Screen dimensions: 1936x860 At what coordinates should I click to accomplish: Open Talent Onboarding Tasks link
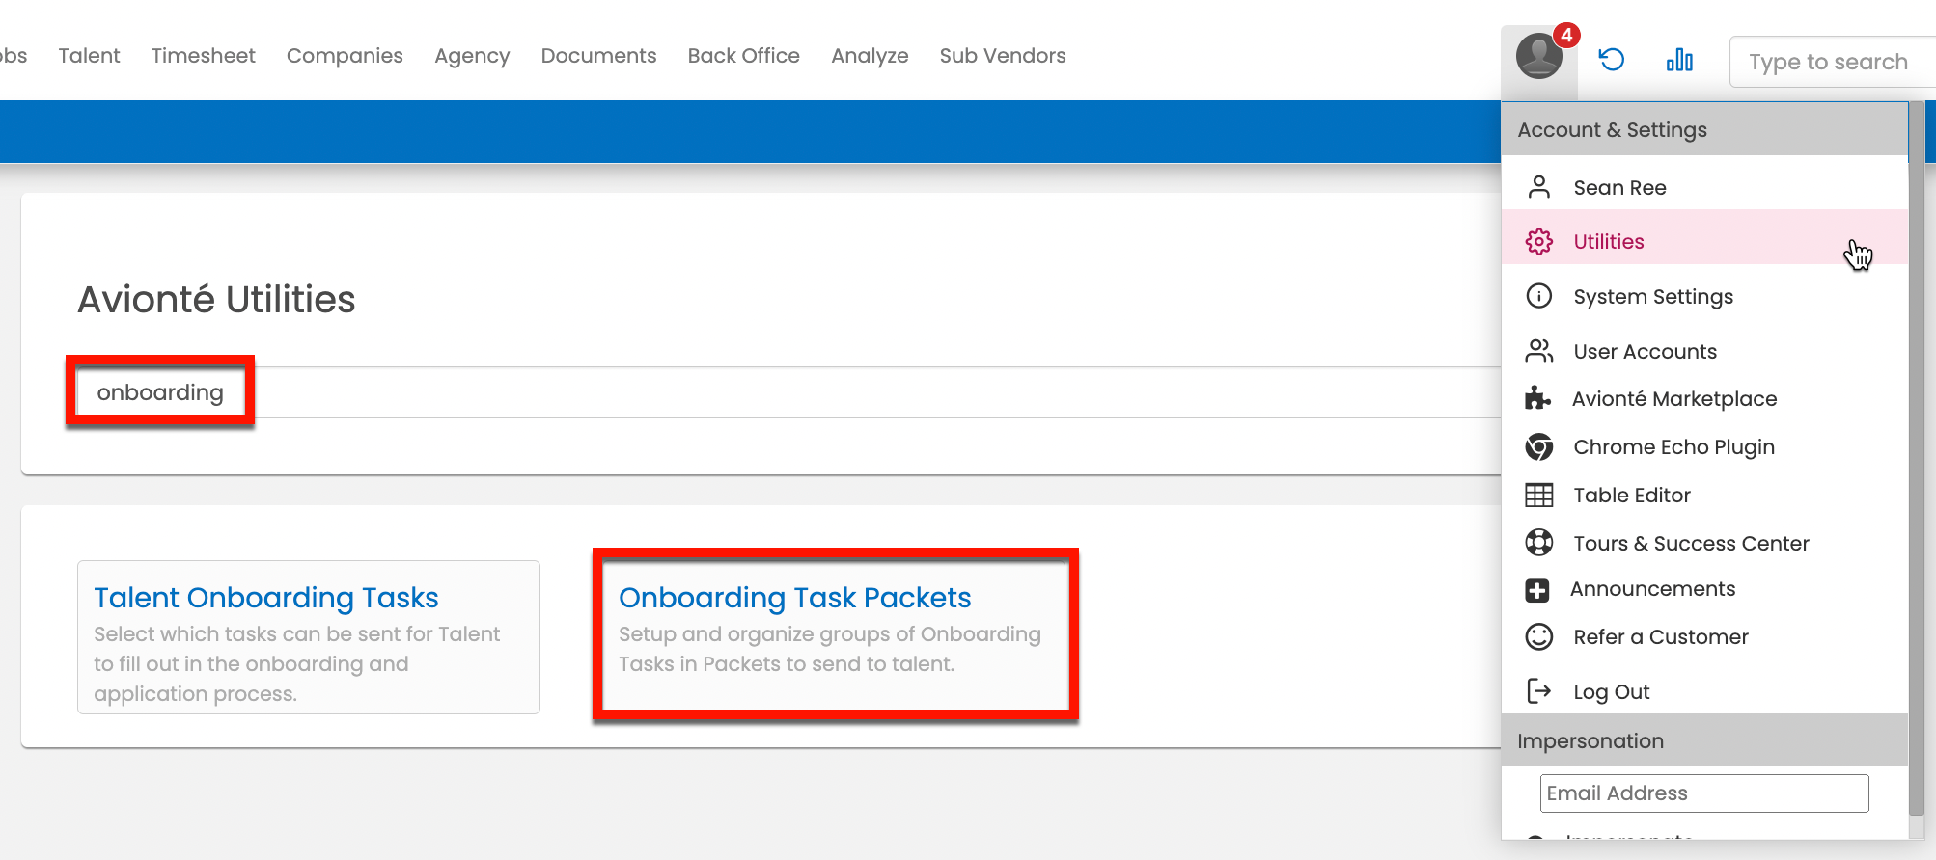click(266, 598)
